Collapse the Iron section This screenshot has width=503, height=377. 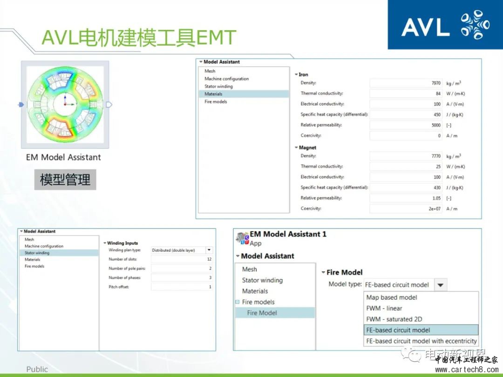pyautogui.click(x=296, y=74)
